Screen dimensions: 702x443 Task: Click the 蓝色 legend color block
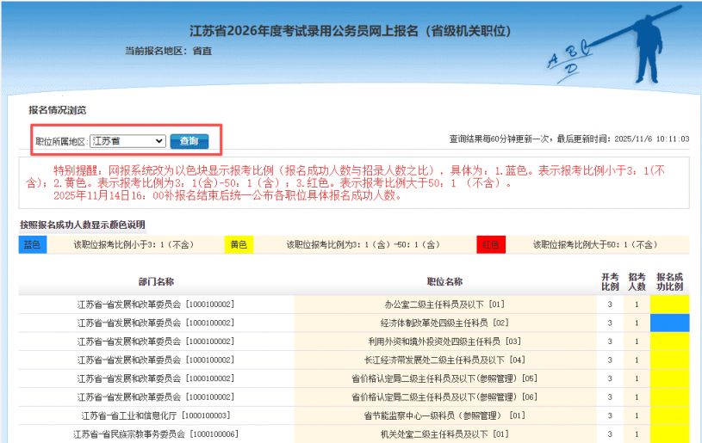pos(33,244)
